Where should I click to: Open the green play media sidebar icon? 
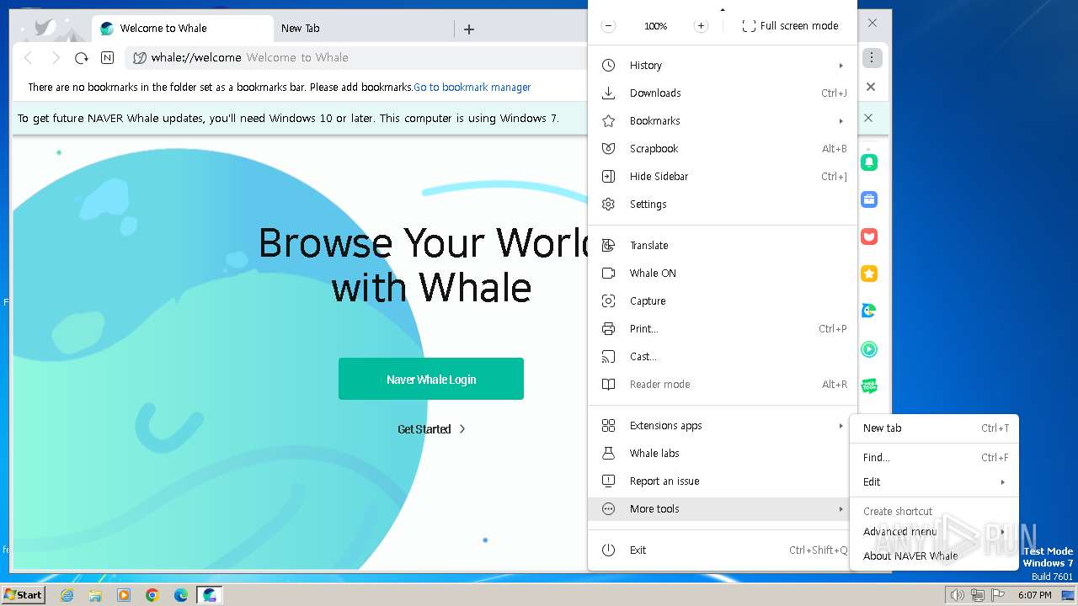click(x=869, y=349)
